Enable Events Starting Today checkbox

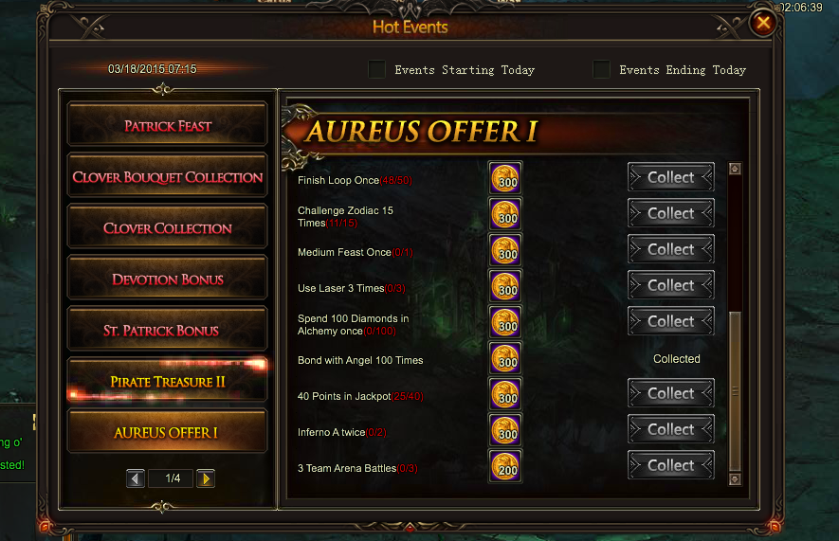coord(376,69)
